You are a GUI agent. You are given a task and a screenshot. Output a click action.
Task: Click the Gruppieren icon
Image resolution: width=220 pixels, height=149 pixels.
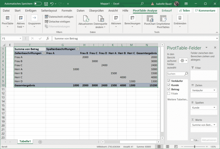click(x=34, y=18)
